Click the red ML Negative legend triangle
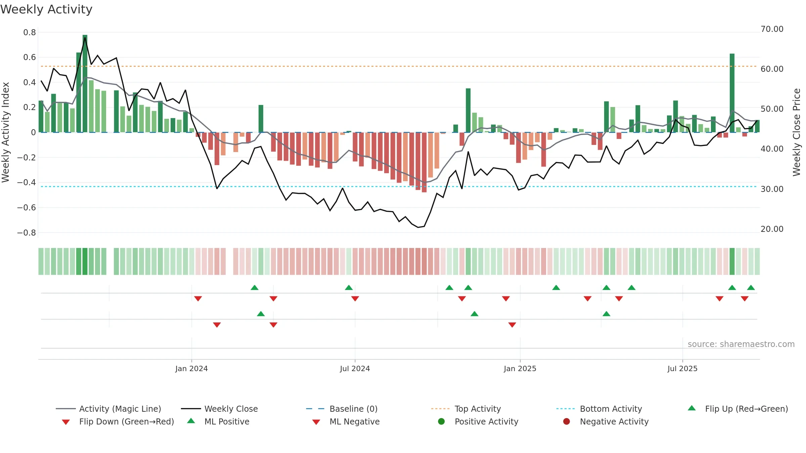The image size is (806, 453). [316, 422]
